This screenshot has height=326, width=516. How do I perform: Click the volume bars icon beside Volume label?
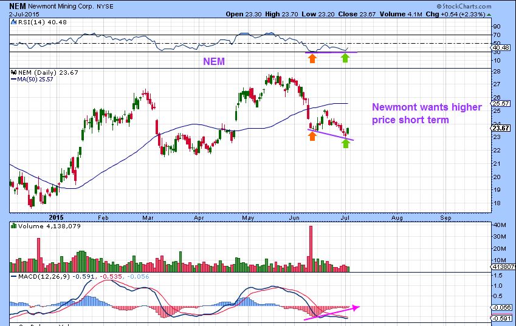click(13, 226)
